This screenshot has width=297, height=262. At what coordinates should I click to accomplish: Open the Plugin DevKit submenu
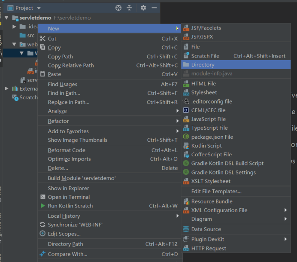(x=236, y=239)
